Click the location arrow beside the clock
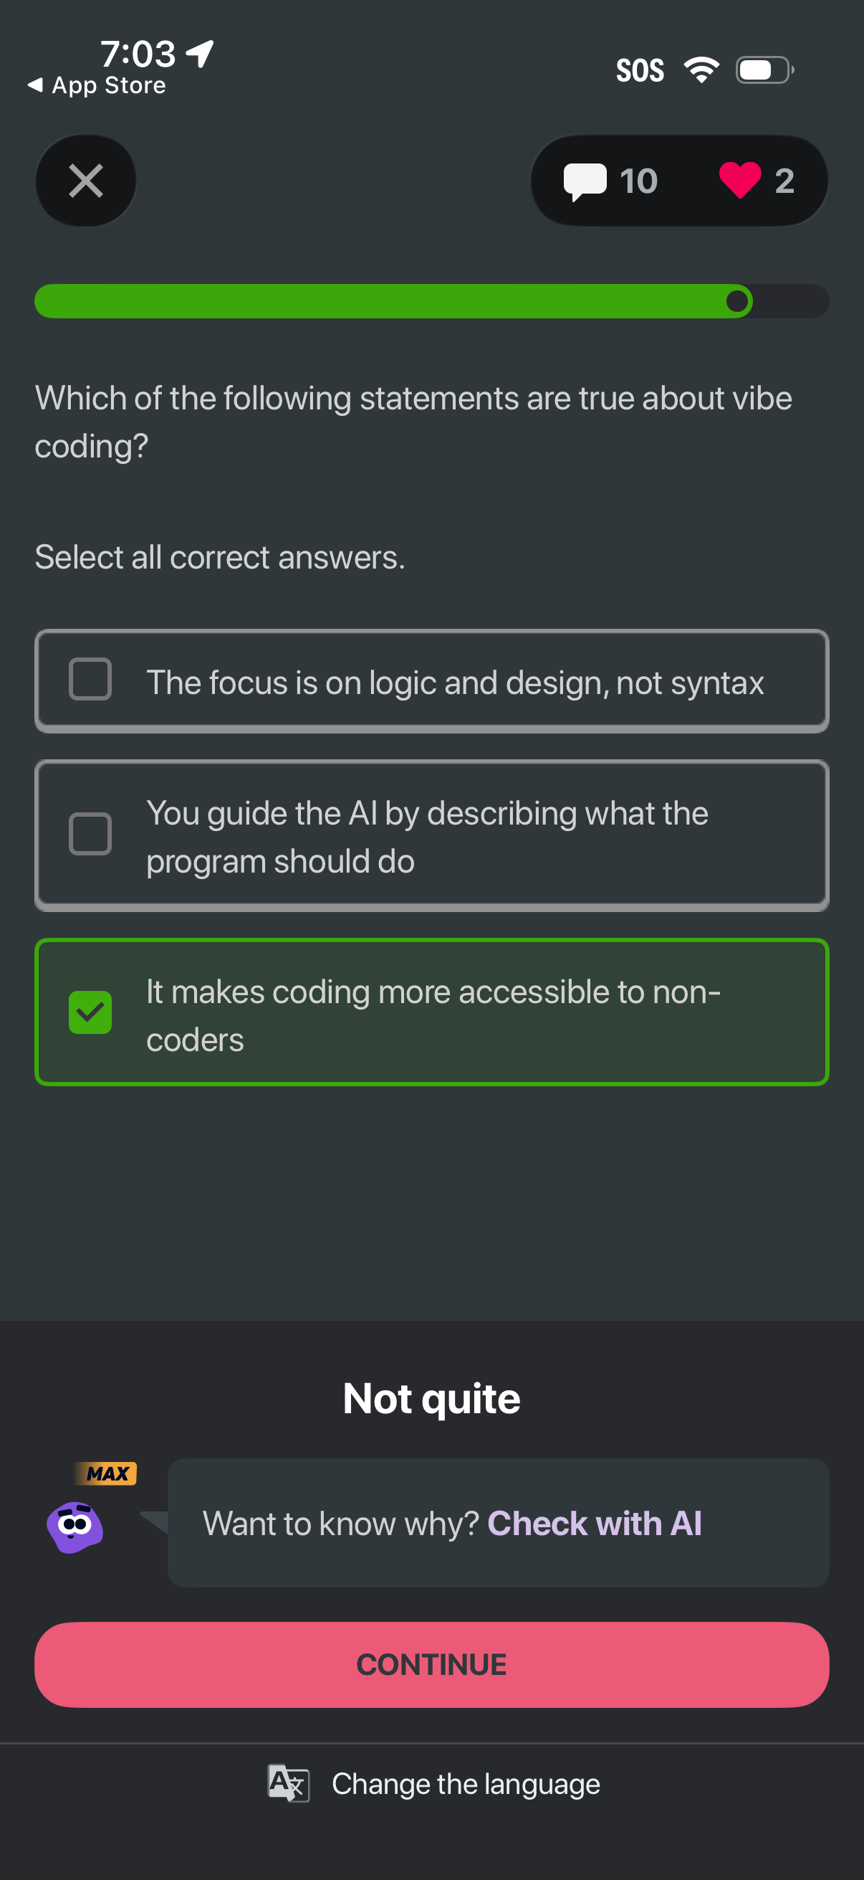 pyautogui.click(x=198, y=52)
